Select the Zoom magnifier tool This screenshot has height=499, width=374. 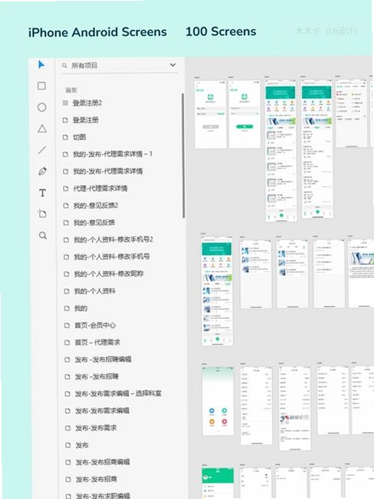pyautogui.click(x=43, y=236)
